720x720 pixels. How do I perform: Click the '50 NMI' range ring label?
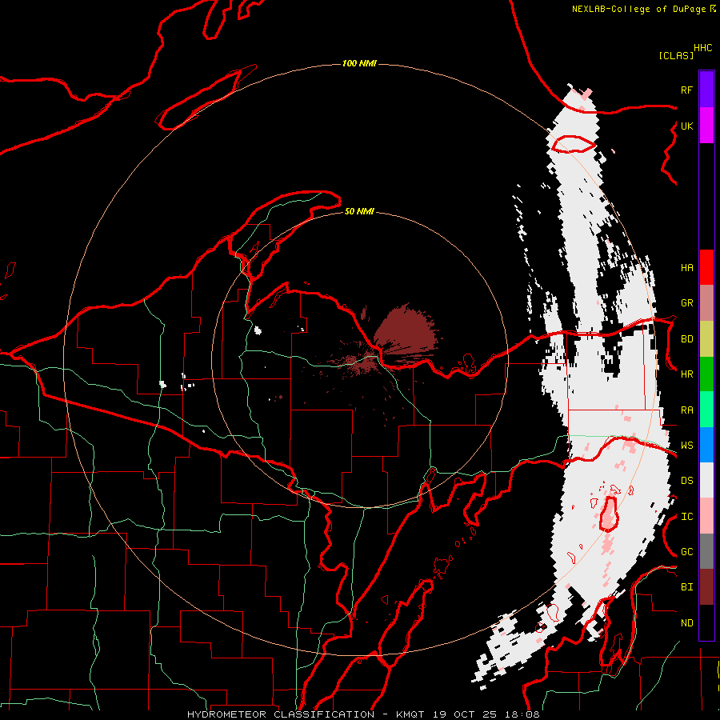(359, 211)
